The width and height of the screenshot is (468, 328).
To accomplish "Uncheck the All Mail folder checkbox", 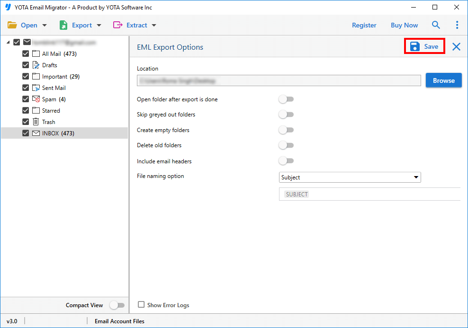I will (x=26, y=54).
